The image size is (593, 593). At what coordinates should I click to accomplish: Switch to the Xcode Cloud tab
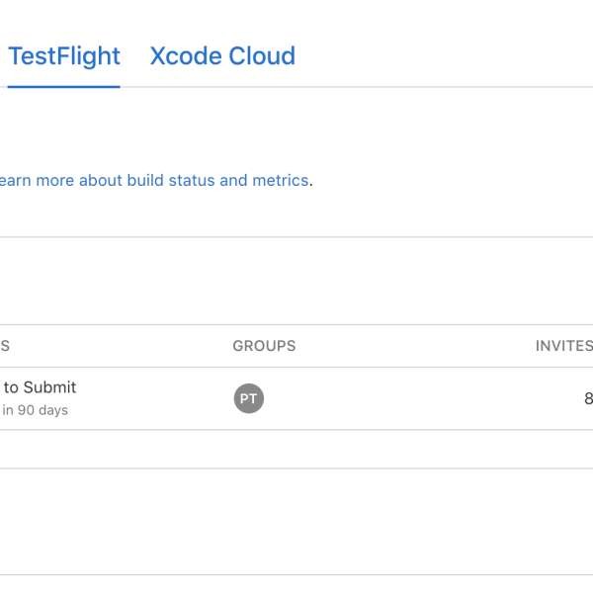pyautogui.click(x=222, y=56)
